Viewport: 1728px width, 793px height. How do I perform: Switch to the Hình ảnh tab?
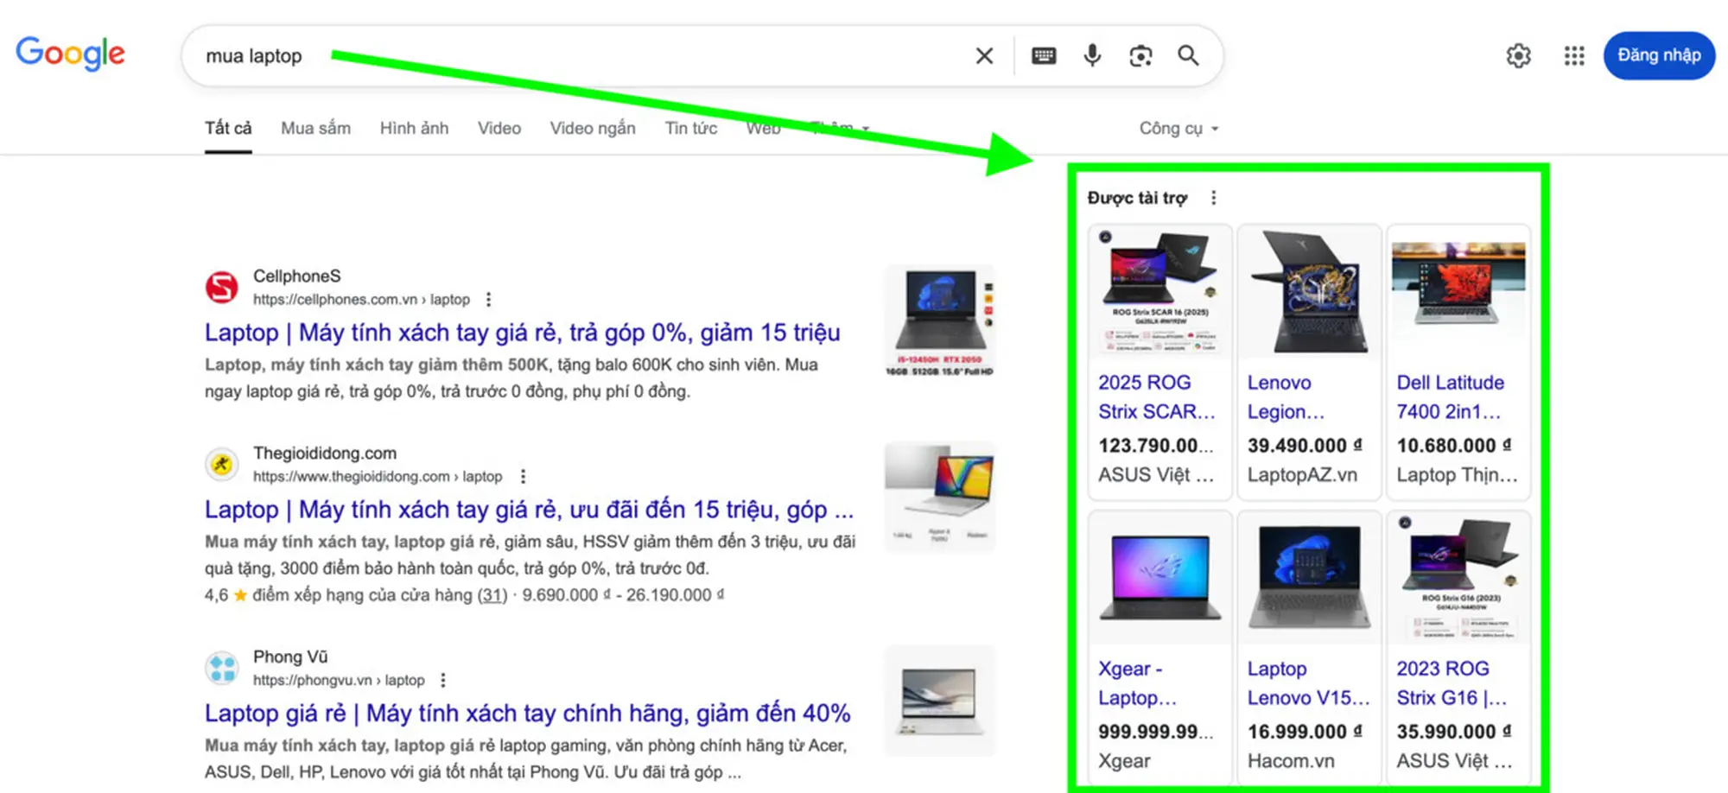(x=414, y=129)
